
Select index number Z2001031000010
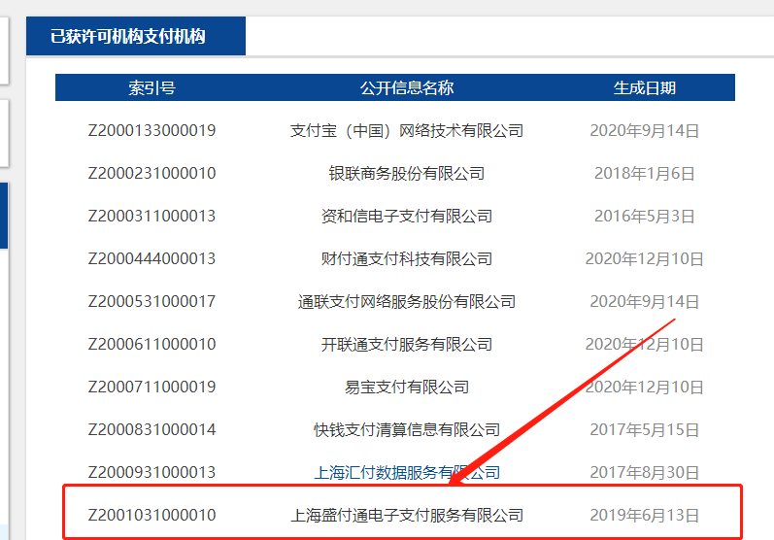152,516
